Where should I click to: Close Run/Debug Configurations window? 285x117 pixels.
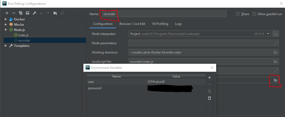281,3
